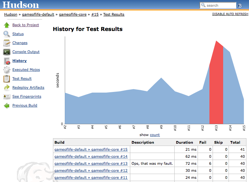Click the green up arrow Back to Project icon
Image resolution: width=249 pixels, height=182 pixels.
tap(7, 25)
